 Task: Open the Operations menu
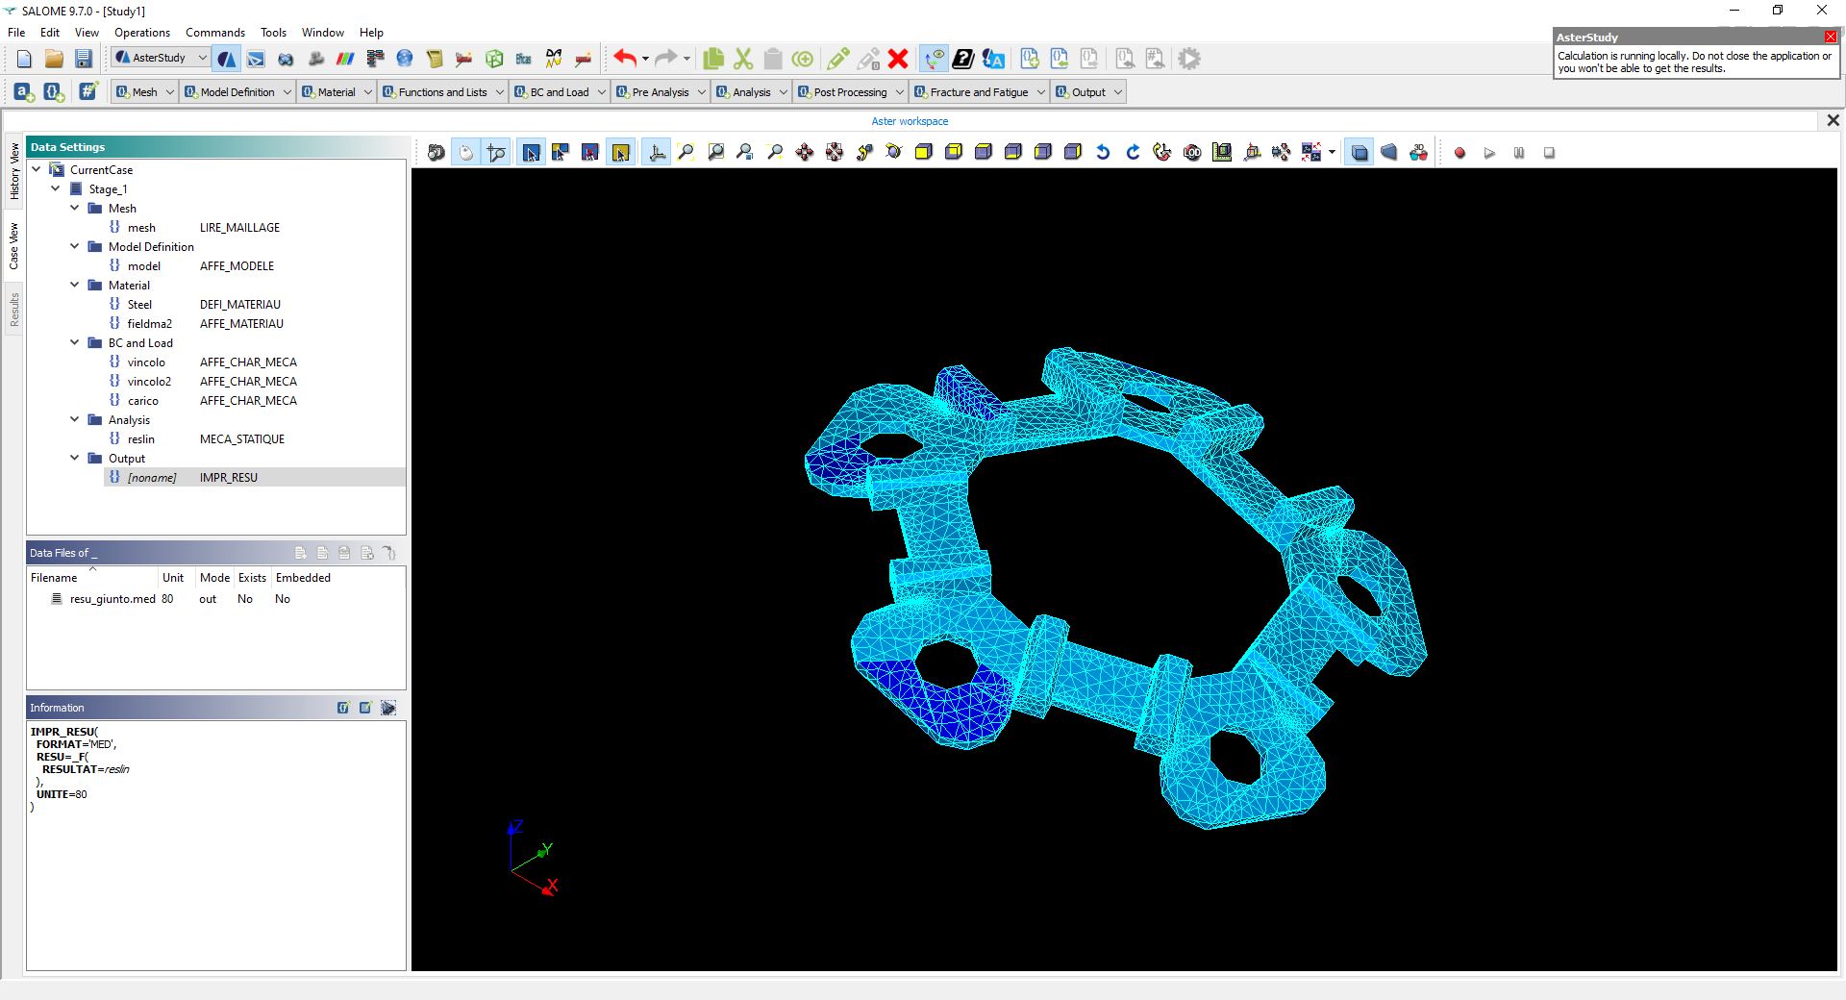(x=141, y=33)
